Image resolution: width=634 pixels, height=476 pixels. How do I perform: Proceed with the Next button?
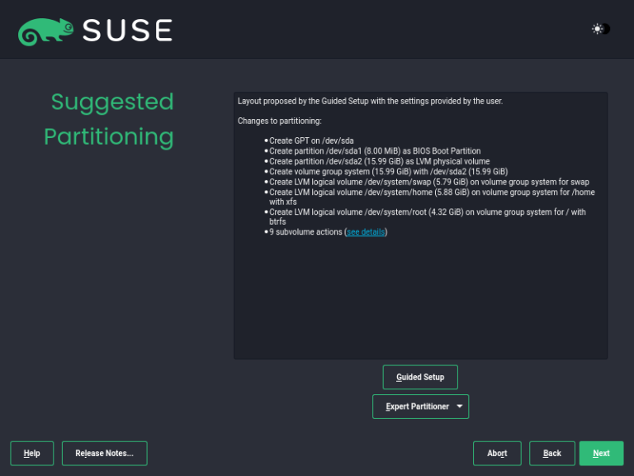[601, 453]
